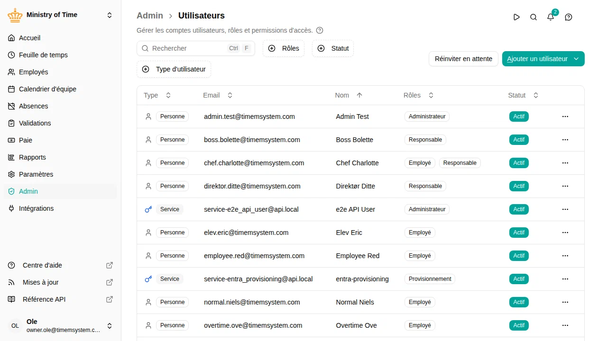Open the Type d'utilisateur filter
Image resolution: width=607 pixels, height=341 pixels.
[174, 69]
